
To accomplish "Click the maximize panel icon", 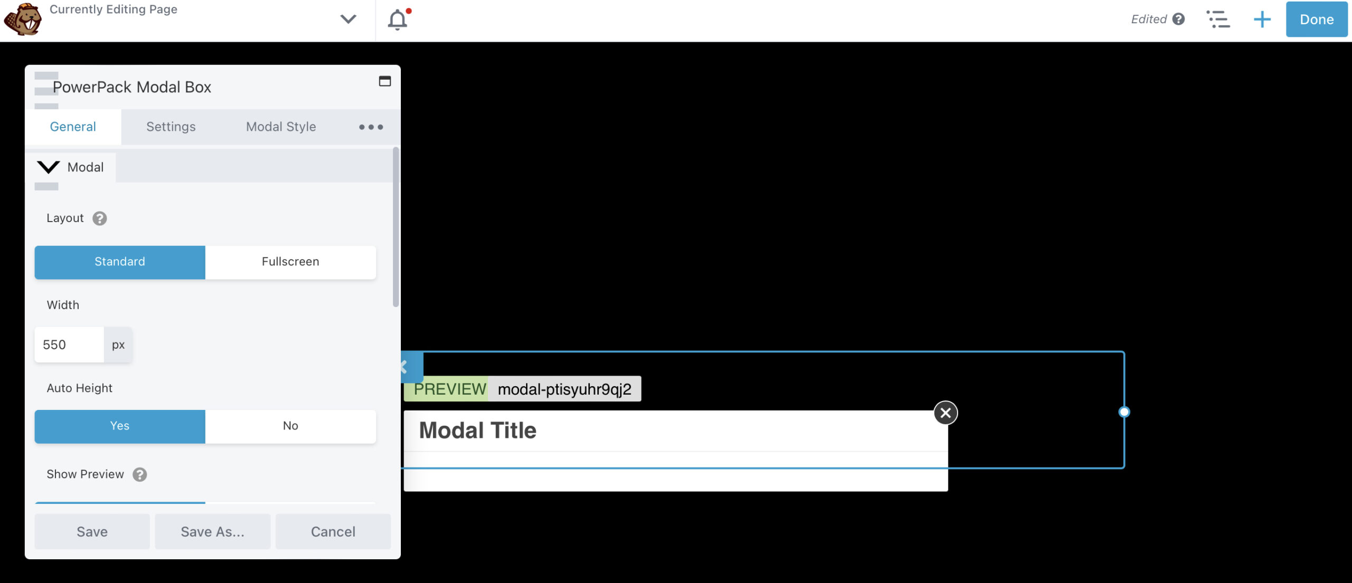I will point(384,81).
